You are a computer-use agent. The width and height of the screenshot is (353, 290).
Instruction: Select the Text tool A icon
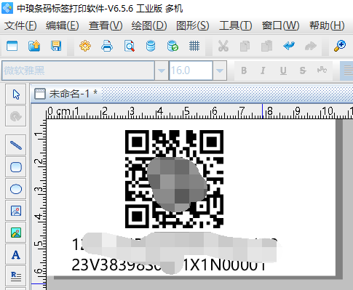pos(16,254)
